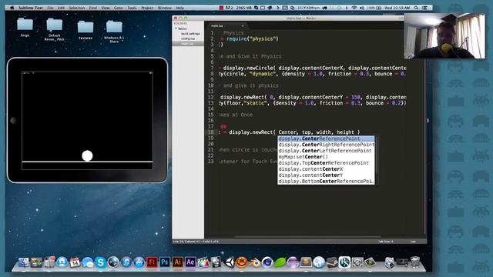This screenshot has height=277, width=493.
Task: Click the "do" keyword on line 17
Action: click(x=223, y=126)
